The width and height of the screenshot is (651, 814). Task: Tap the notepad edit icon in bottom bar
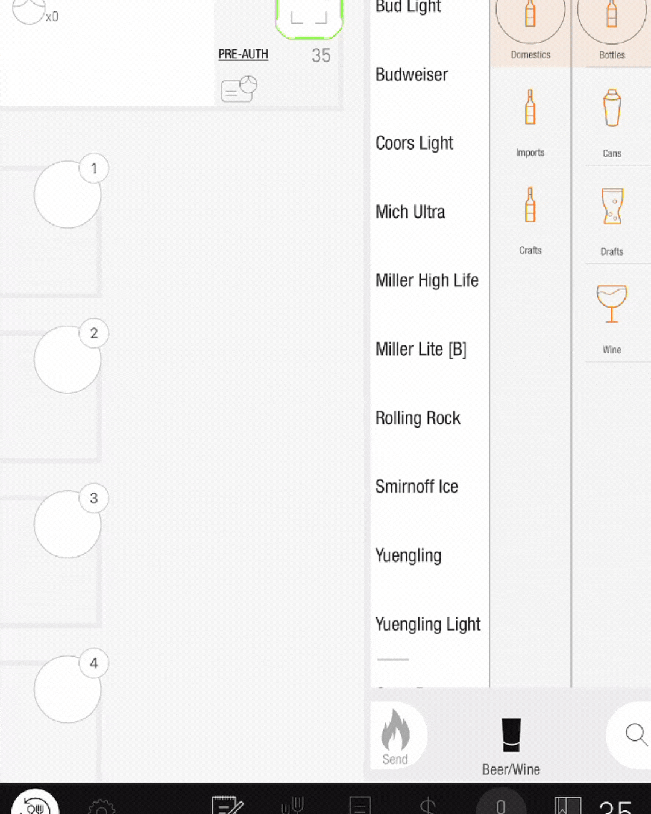(x=227, y=806)
